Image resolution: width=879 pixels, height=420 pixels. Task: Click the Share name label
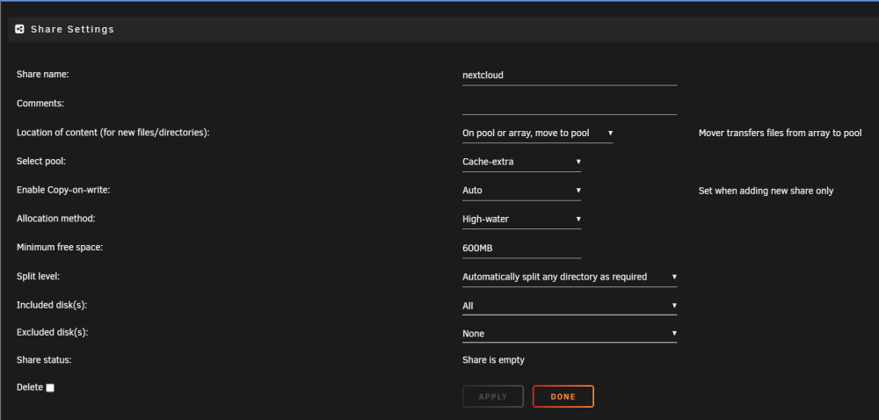coord(42,74)
